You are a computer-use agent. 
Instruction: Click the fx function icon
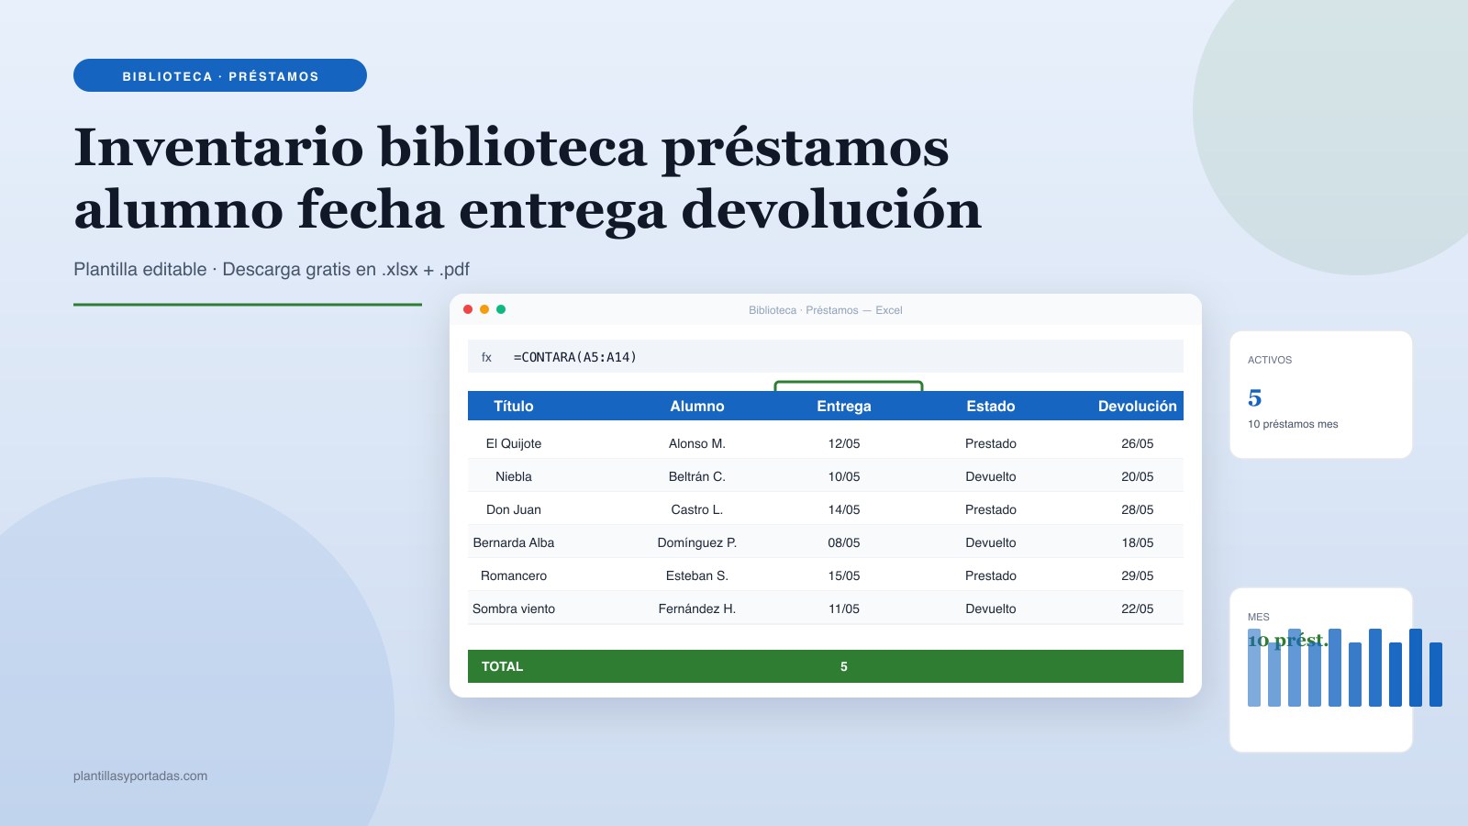tap(486, 357)
